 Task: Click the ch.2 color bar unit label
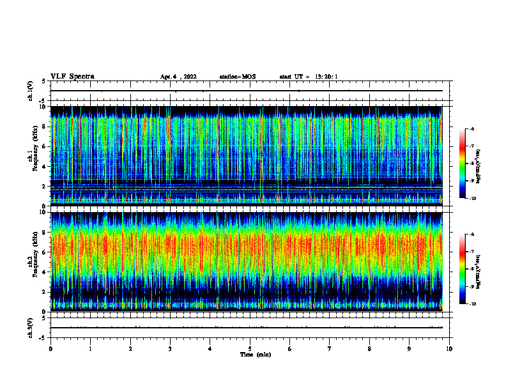(x=479, y=272)
